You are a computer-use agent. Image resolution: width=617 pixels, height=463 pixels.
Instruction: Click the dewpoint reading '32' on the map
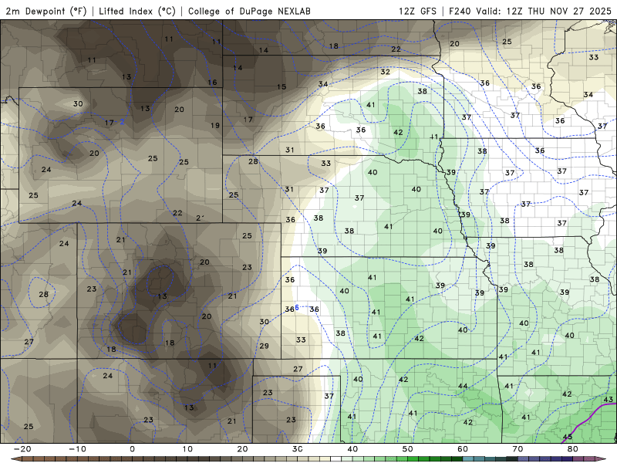385,72
